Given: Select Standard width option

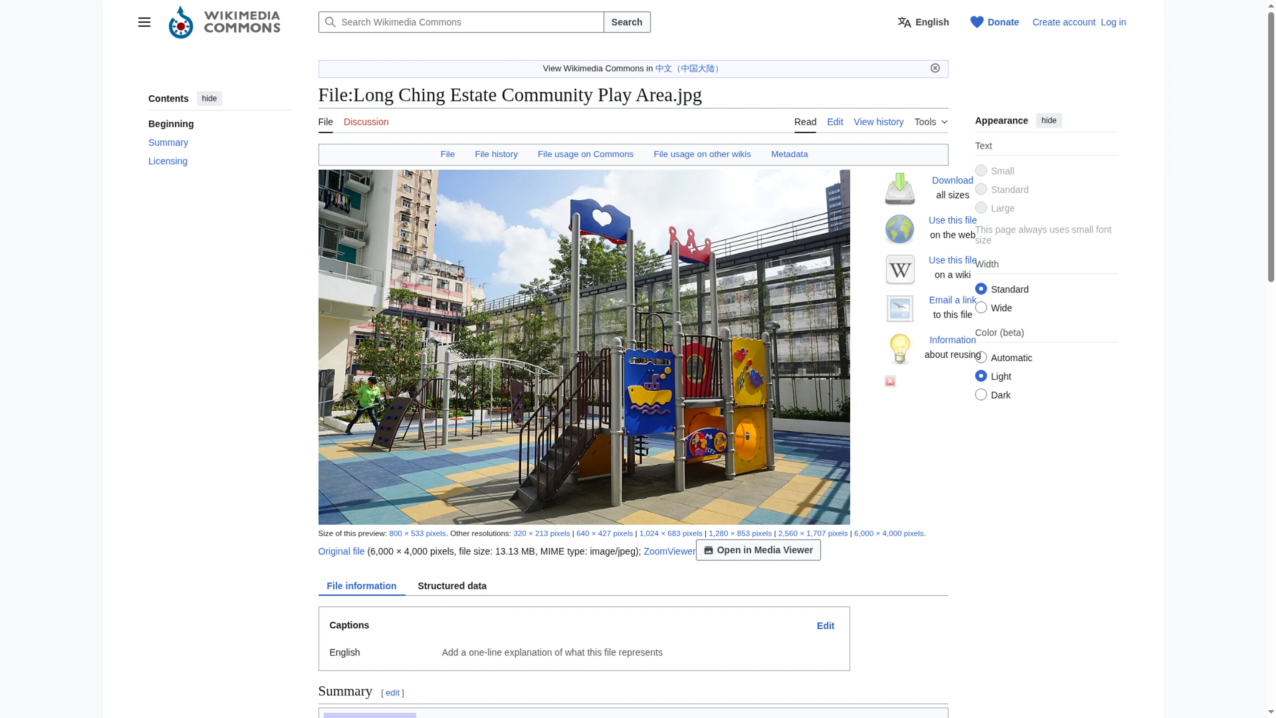Looking at the screenshot, I should pyautogui.click(x=981, y=289).
